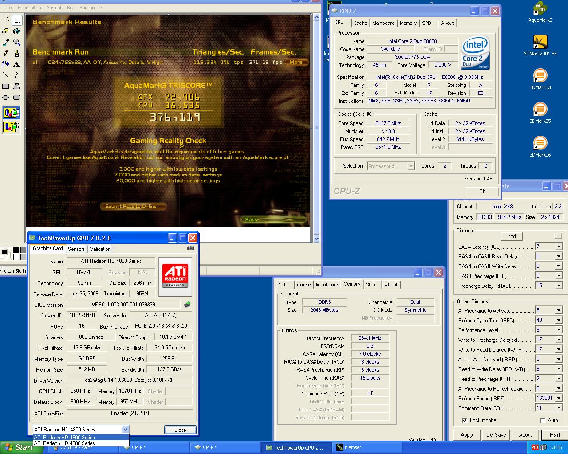Choose the Ellipse tool in Paint
This screenshot has height=454, width=568.
6,98
